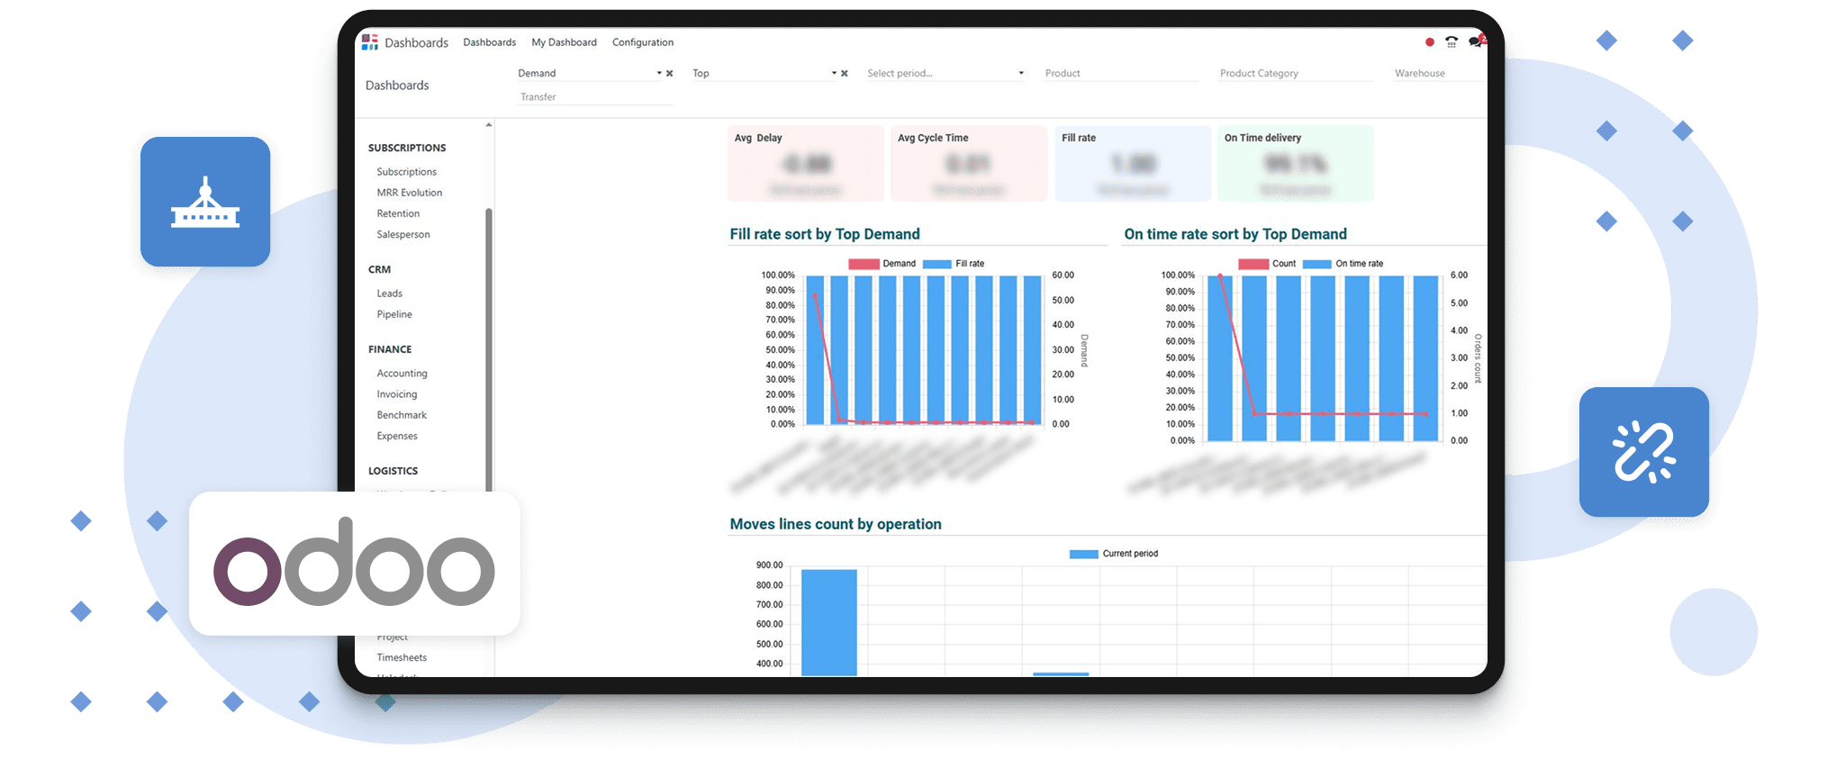Click the Odoo logo card
This screenshot has height=759, width=1845.
coord(355,564)
